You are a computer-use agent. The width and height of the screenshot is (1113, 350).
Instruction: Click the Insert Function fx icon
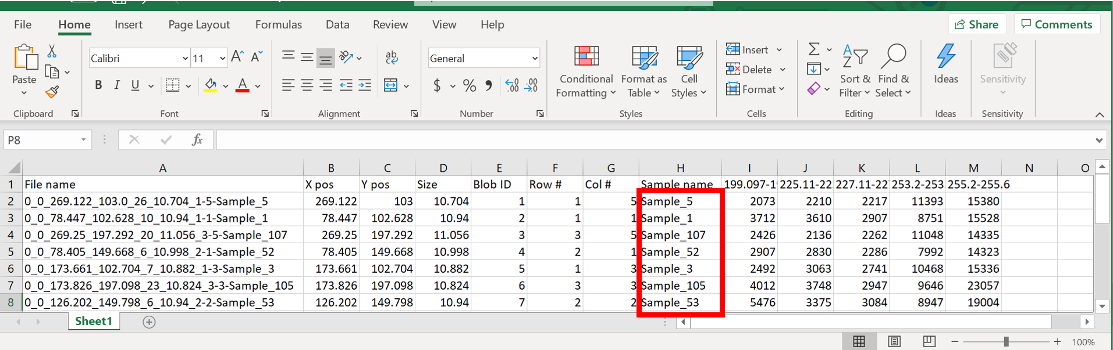pos(197,139)
